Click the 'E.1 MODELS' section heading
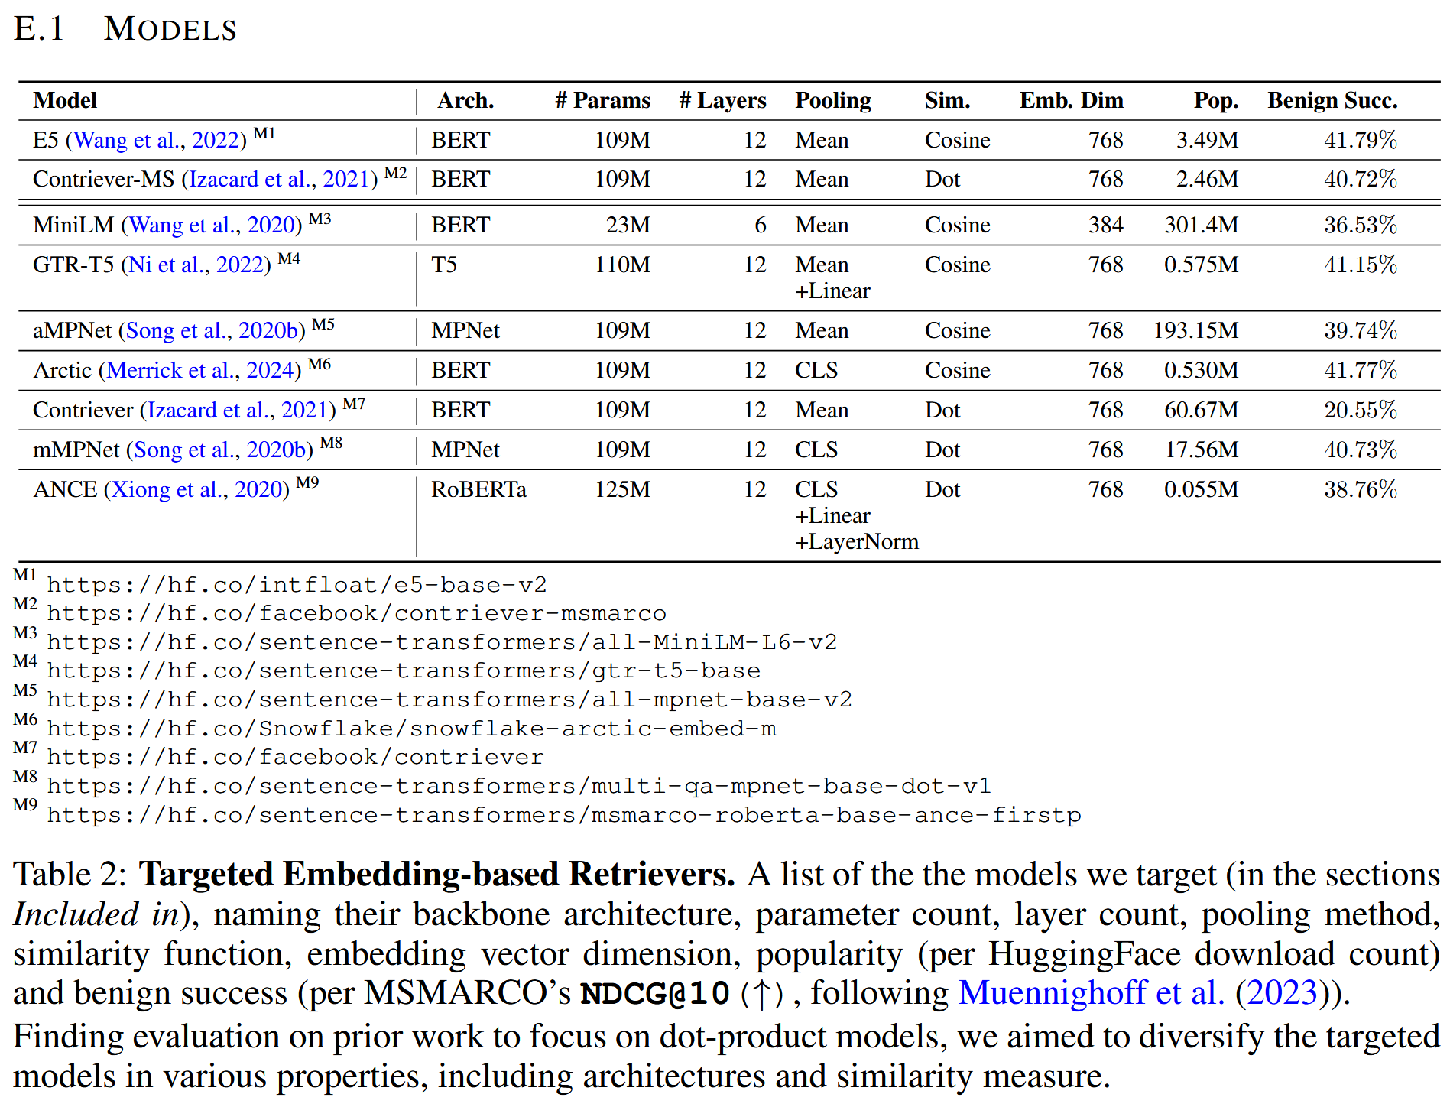Viewport: 1450px width, 1104px height. 125,29
